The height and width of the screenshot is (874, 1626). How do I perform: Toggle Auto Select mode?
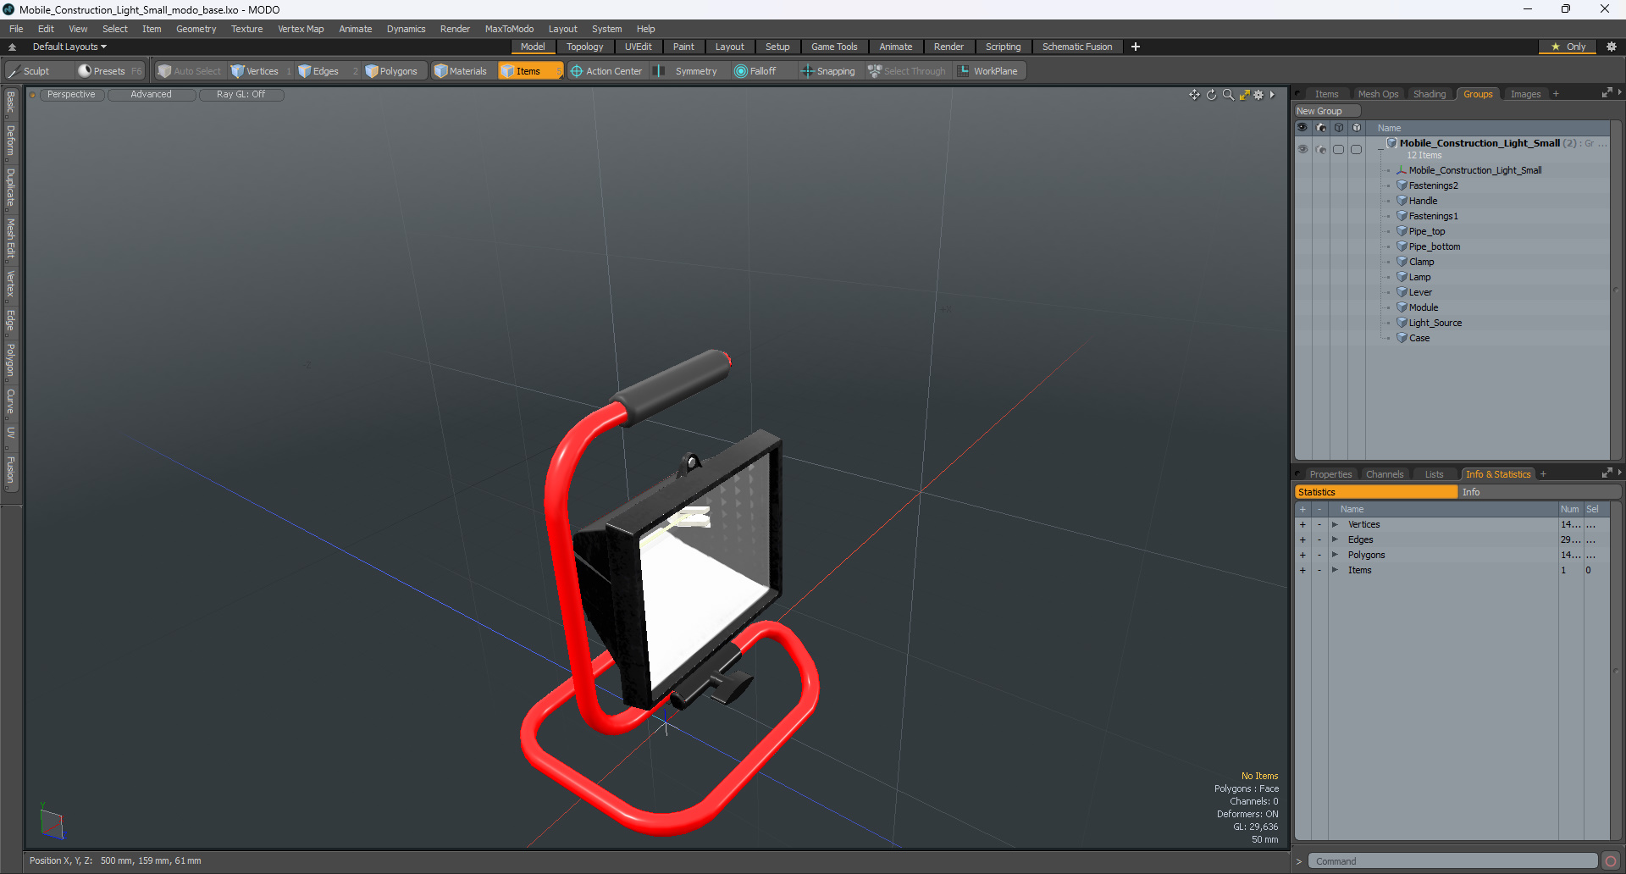click(x=189, y=71)
